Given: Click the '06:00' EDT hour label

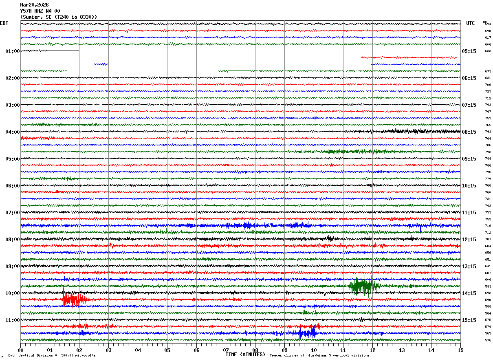Looking at the screenshot, I should pos(13,186).
